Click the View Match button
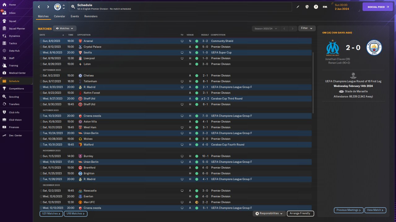 (375, 210)
